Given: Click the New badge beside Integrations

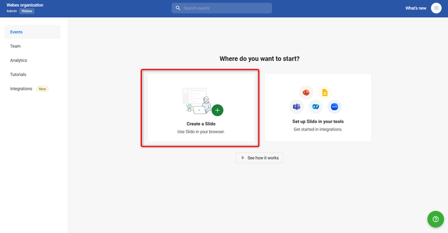Looking at the screenshot, I should coord(42,89).
